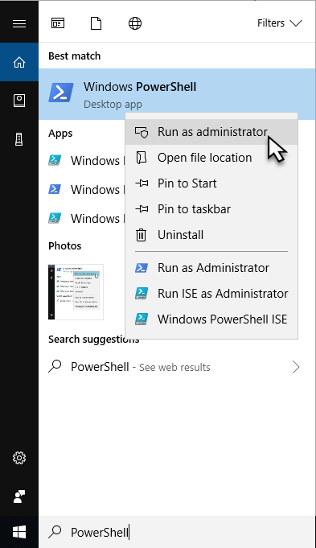The height and width of the screenshot is (548, 316).
Task: Choose Uninstall from context menu
Action: click(211, 235)
